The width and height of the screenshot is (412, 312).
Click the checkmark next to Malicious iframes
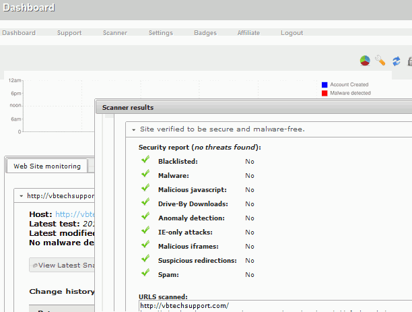click(145, 245)
